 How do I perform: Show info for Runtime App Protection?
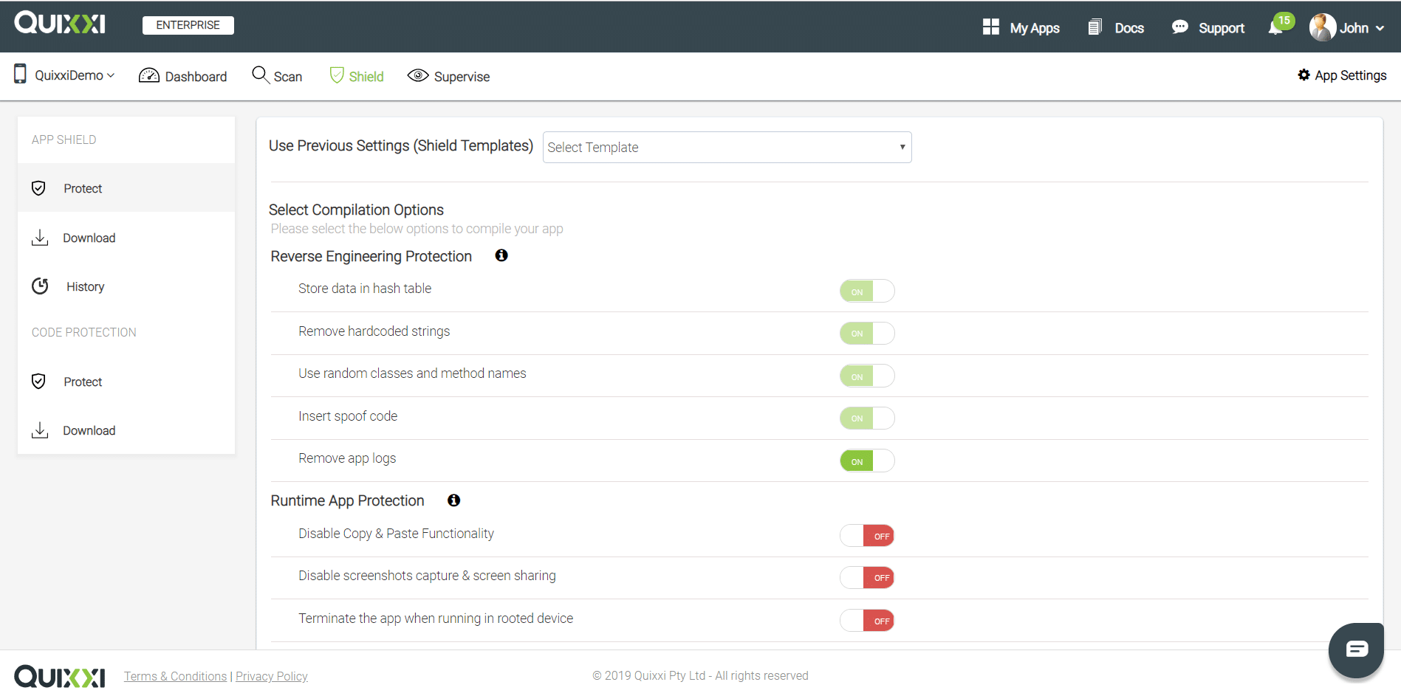[x=454, y=500]
